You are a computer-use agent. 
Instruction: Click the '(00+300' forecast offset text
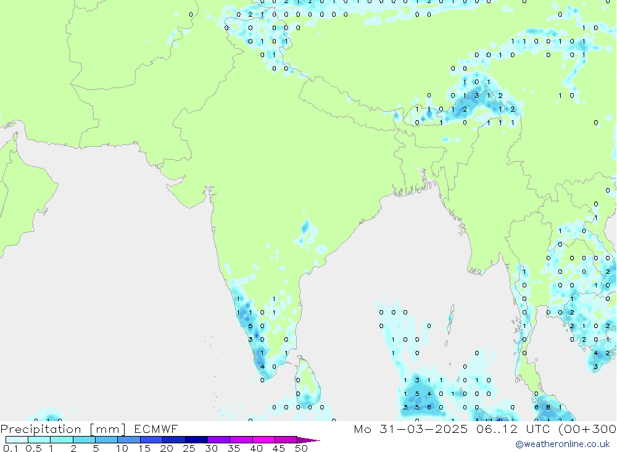(x=587, y=429)
